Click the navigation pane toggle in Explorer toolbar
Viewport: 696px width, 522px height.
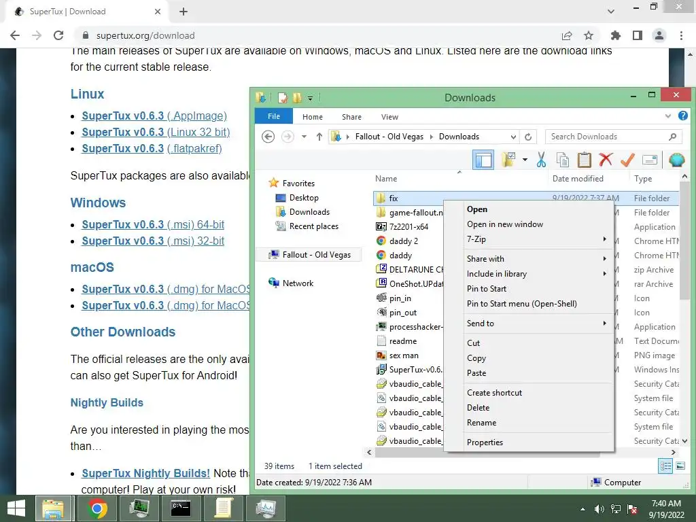point(483,160)
